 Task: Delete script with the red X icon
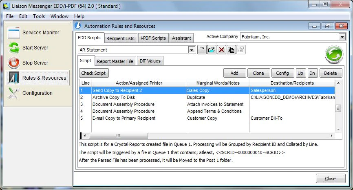click(221, 50)
